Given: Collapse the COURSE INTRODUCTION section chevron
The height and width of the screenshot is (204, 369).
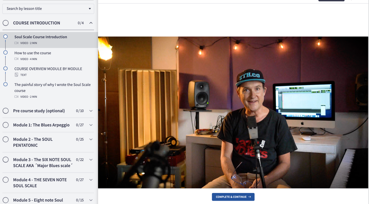Looking at the screenshot, I should pyautogui.click(x=91, y=23).
